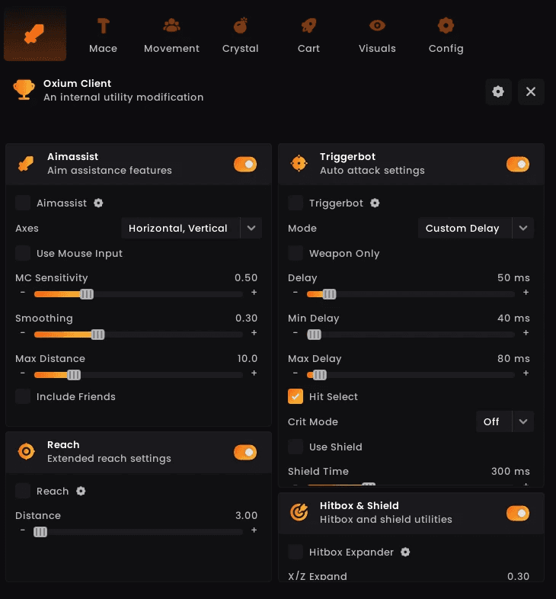Open the Cart rocket icon
Screen dimensions: 556x599
click(x=308, y=27)
